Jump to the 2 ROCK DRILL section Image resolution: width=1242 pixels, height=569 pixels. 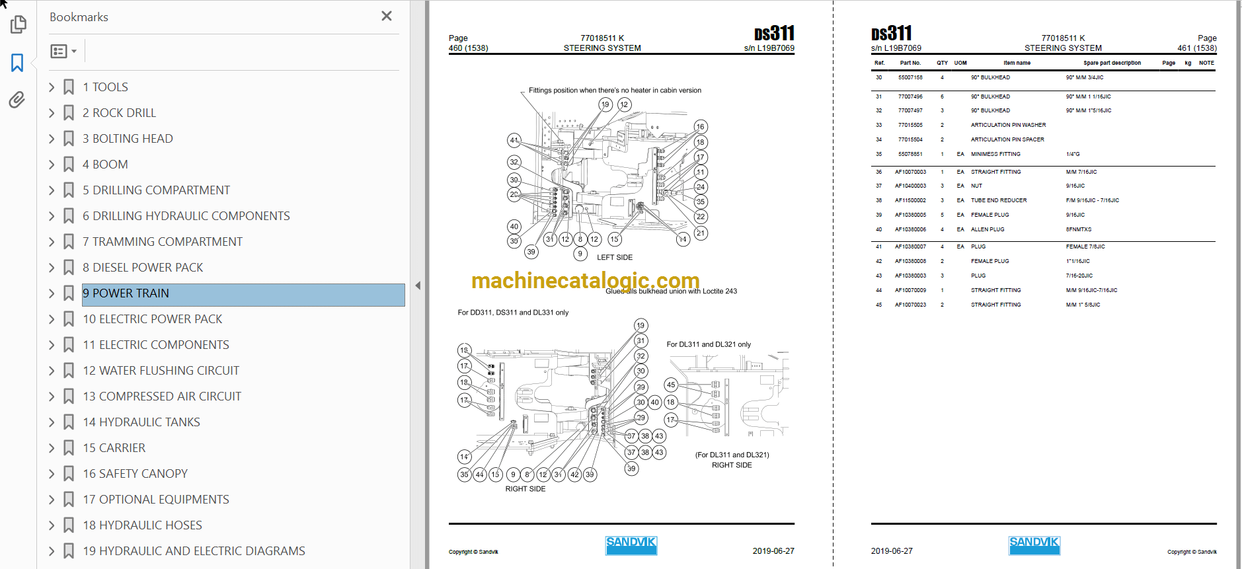[x=119, y=113]
